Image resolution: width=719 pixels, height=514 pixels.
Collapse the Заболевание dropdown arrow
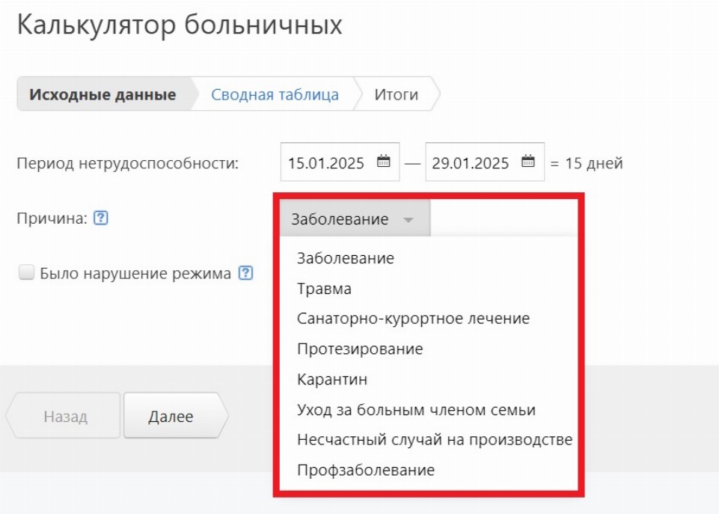(408, 220)
